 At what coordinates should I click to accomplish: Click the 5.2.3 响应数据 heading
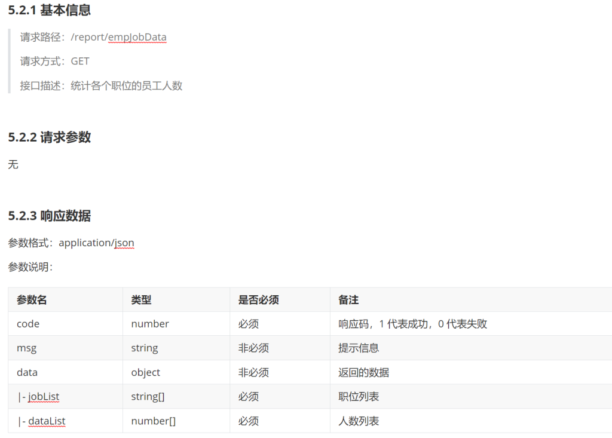point(50,216)
